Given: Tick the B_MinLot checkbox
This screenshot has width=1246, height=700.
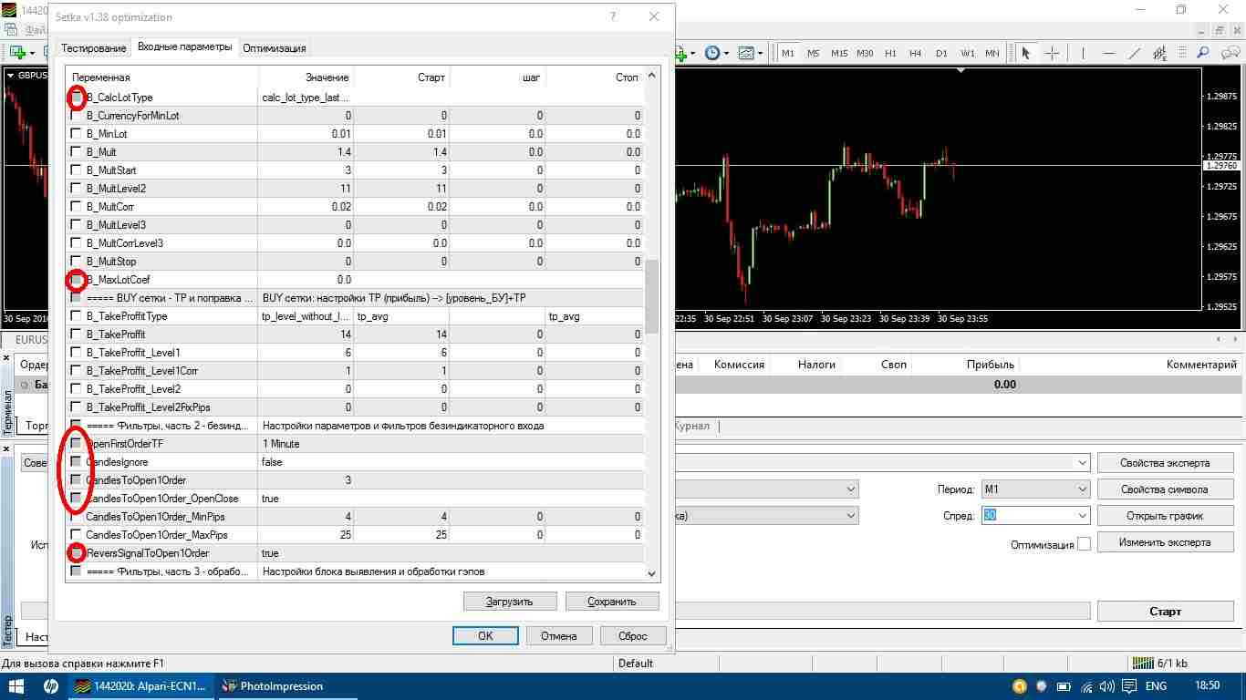Looking at the screenshot, I should (77, 134).
